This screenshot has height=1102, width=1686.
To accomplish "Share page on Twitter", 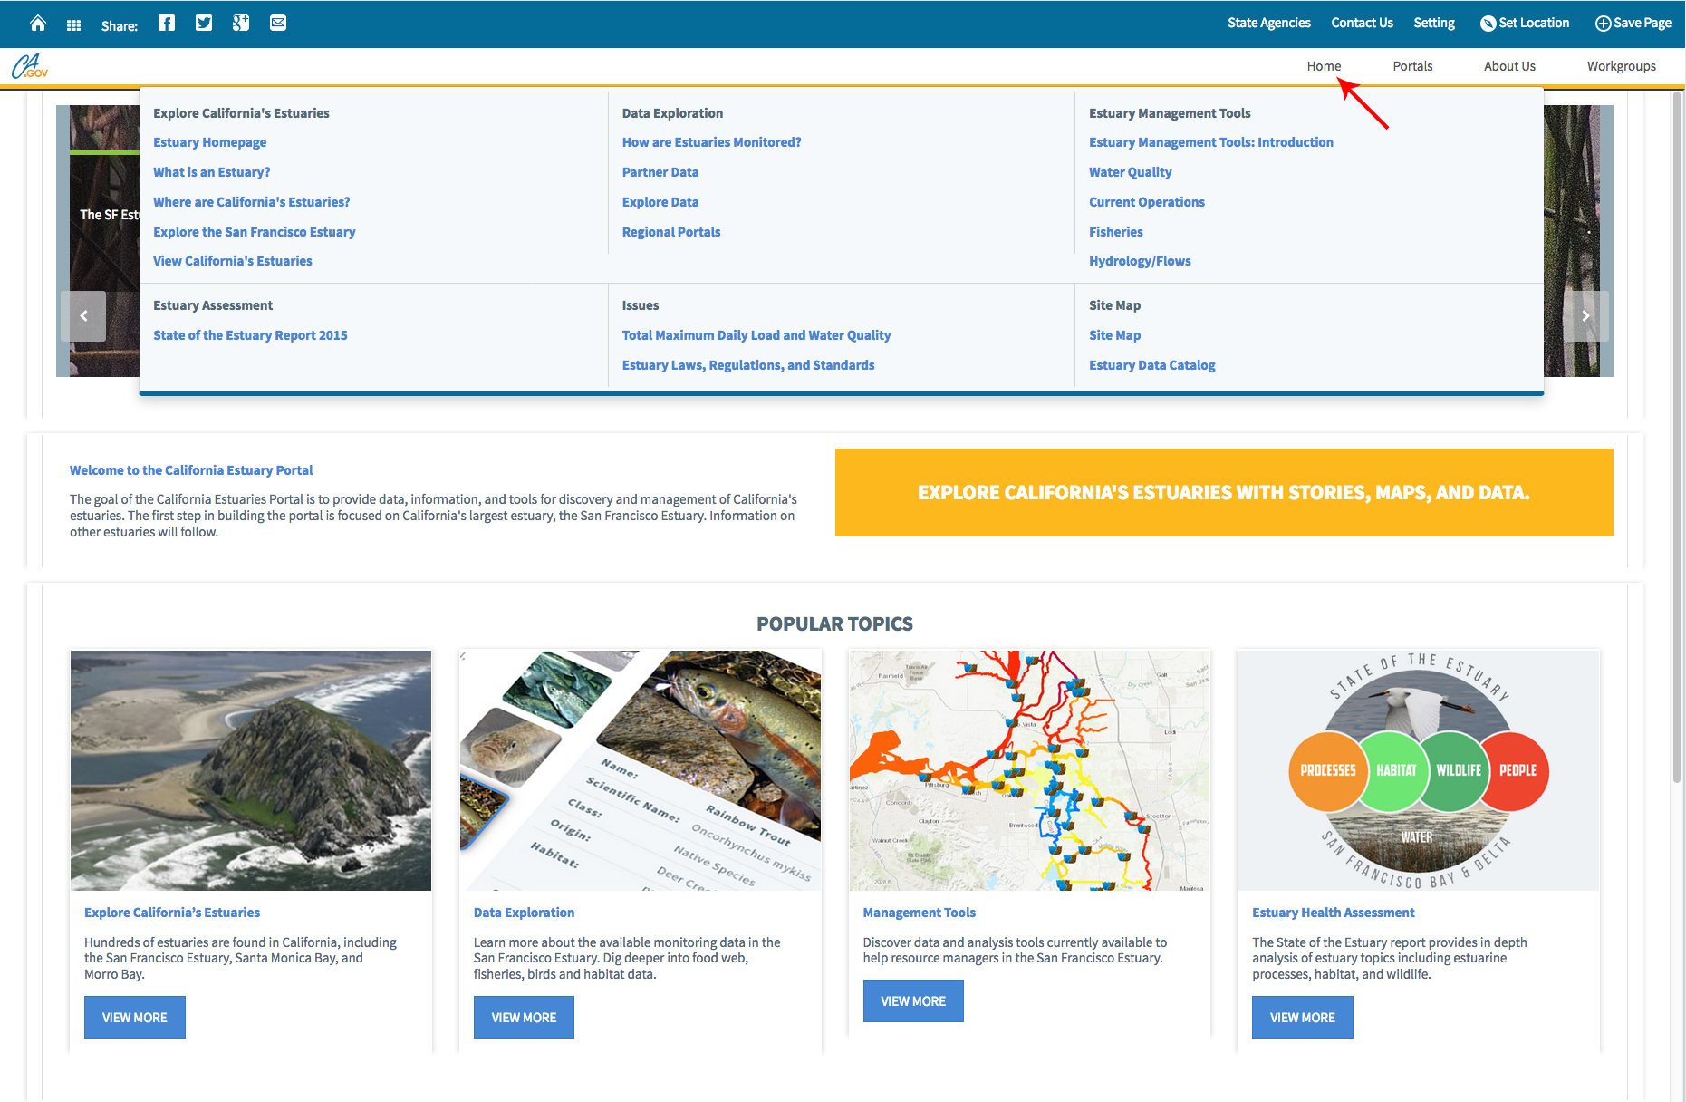I will [x=204, y=23].
